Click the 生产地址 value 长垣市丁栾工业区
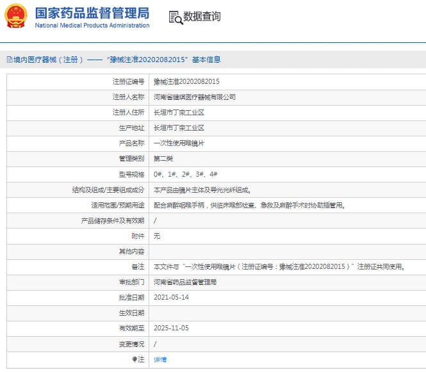The height and width of the screenshot is (372, 426). coord(179,128)
